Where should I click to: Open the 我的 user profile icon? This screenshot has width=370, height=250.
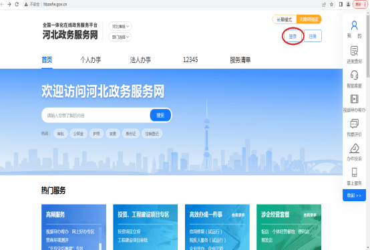pos(354,25)
